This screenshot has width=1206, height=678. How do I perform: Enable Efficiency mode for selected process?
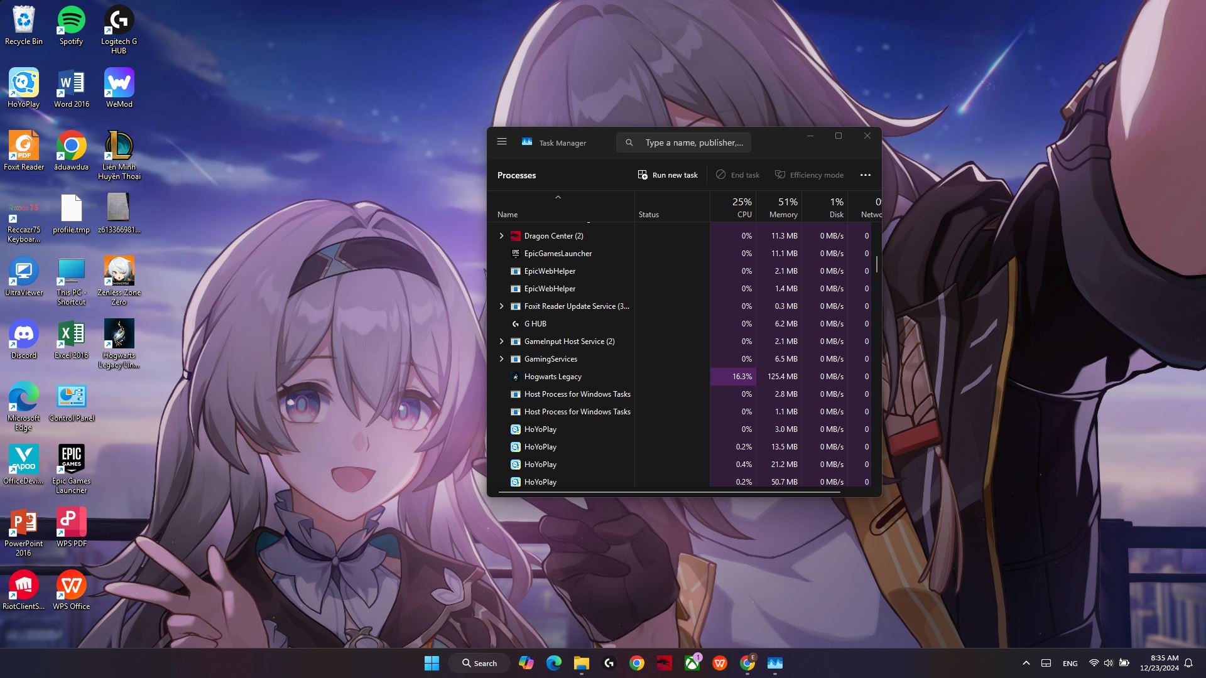coord(810,175)
